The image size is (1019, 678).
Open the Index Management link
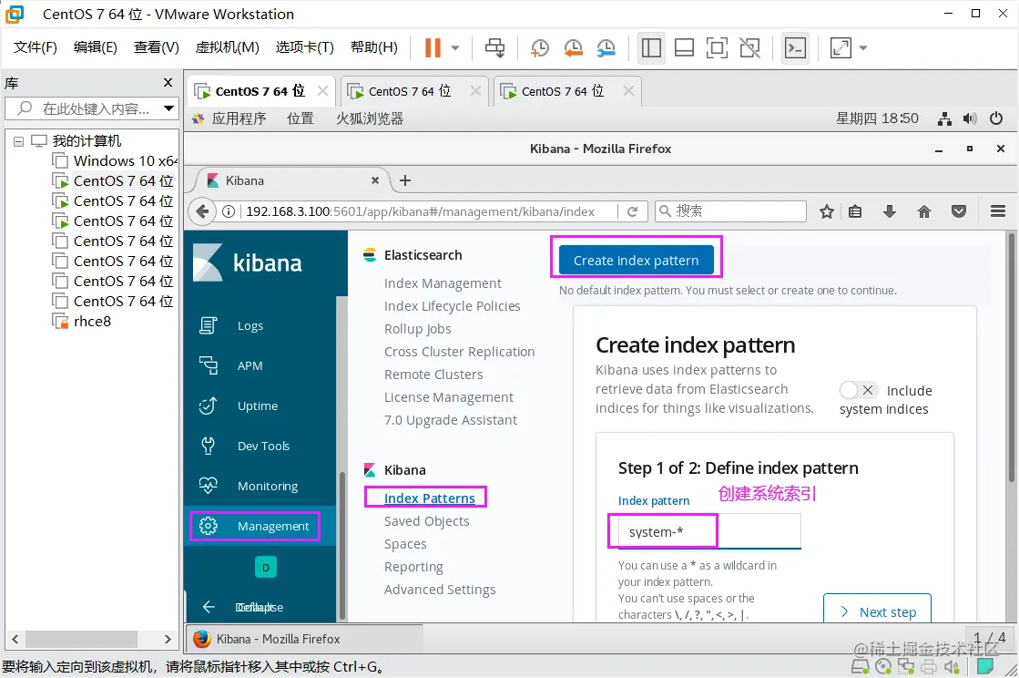click(443, 283)
